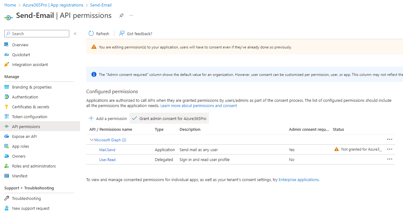This screenshot has height=215, width=403.
Task: Click the API / Permissions name column header
Action: coord(111,129)
